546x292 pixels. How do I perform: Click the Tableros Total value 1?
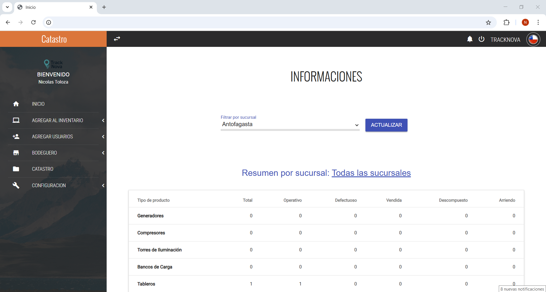251,284
